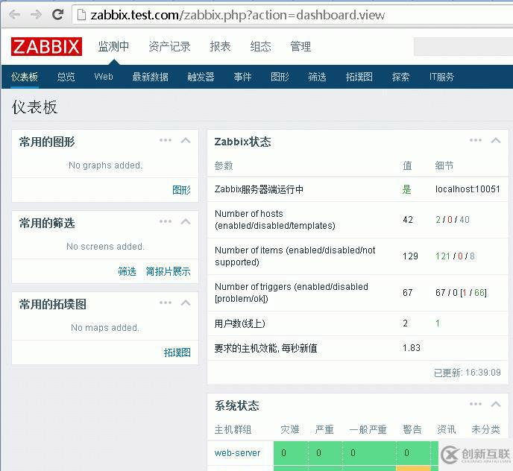Select the 拓墣图 submenu tab
This screenshot has height=471, width=513.
click(x=359, y=77)
